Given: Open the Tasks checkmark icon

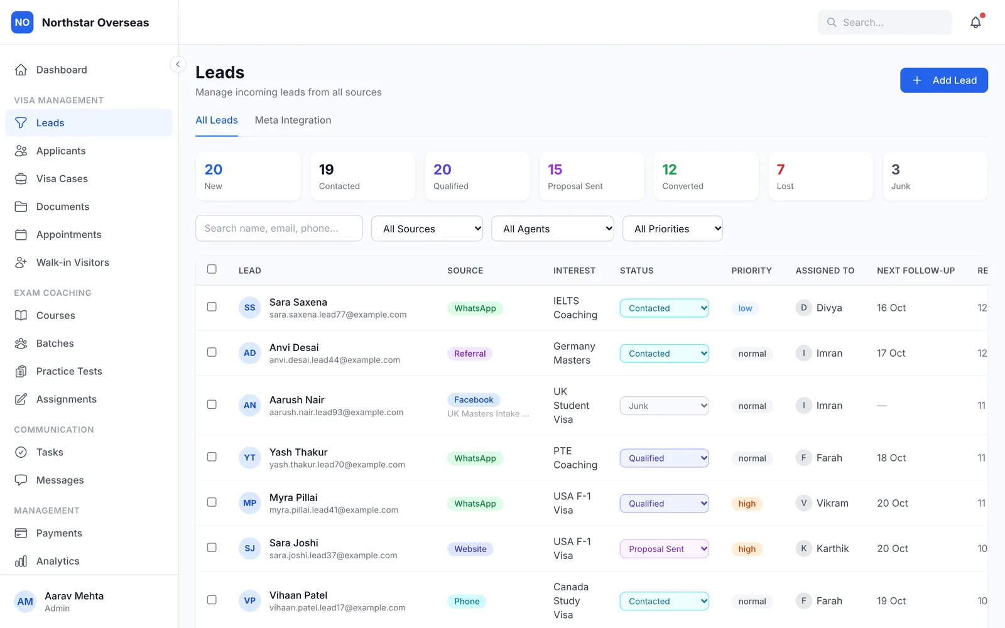Looking at the screenshot, I should coord(21,452).
